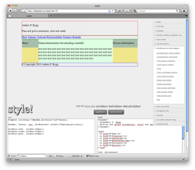Open grundstruktur centrerad link
The image size is (195, 170).
pos(167,57)
